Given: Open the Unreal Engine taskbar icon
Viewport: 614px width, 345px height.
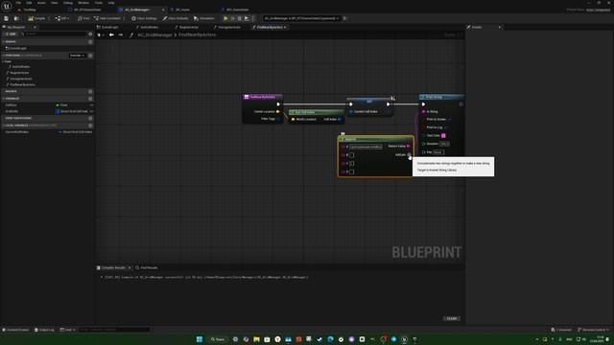Looking at the screenshot, I should click(404, 339).
